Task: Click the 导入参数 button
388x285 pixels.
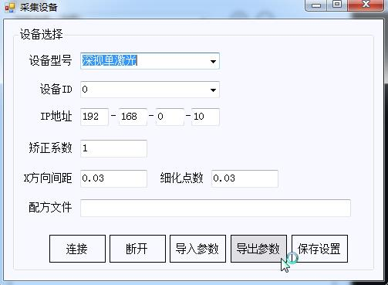Action: tap(197, 249)
